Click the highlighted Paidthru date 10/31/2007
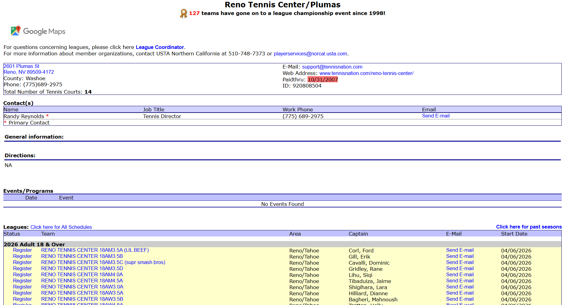The image size is (566, 305). 323,80
